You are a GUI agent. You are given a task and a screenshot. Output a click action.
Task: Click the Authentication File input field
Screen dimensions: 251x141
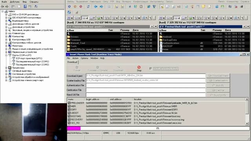146,85
